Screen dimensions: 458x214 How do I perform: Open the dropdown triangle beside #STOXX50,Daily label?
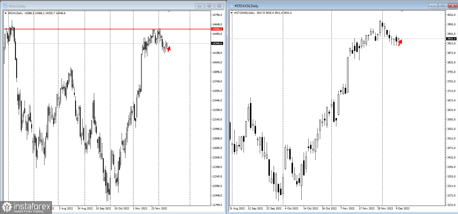coord(231,13)
